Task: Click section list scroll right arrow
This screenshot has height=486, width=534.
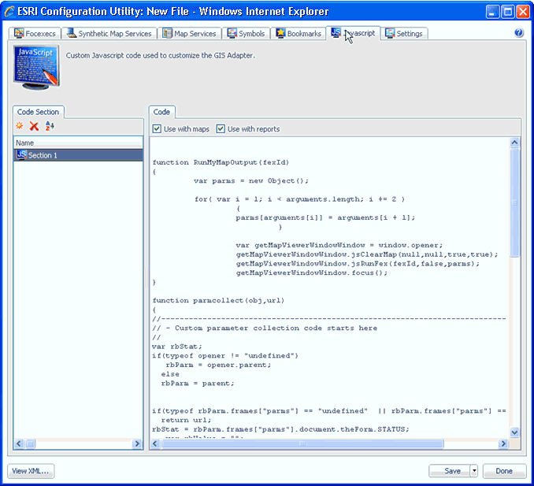Action: [x=137, y=443]
